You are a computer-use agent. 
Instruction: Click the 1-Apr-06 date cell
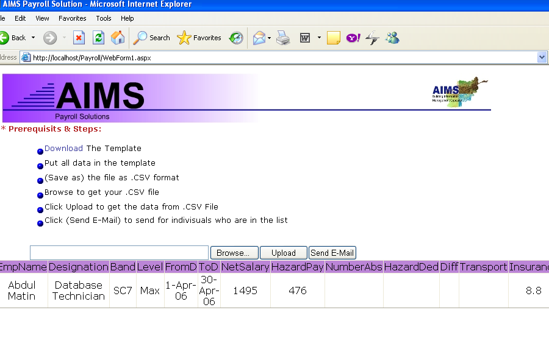tap(181, 290)
